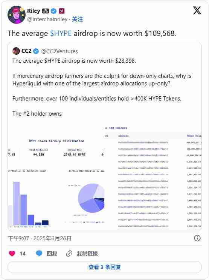The image size is (209, 280).
Task: Open the quoted CC2 tweet text
Action: click(102, 87)
